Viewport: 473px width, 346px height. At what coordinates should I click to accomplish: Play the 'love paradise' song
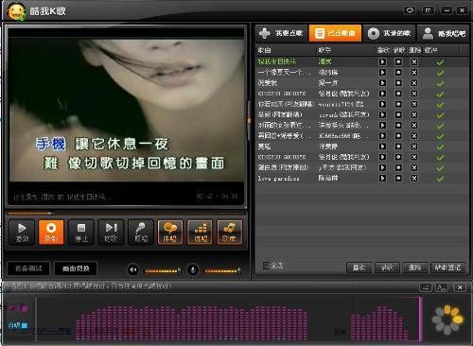pos(382,178)
